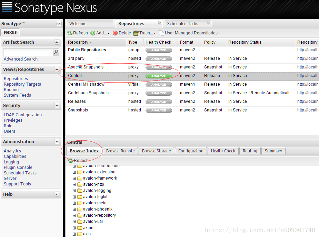
Task: Expand the avalon-repository tree node
Action: pyautogui.click(x=74, y=215)
